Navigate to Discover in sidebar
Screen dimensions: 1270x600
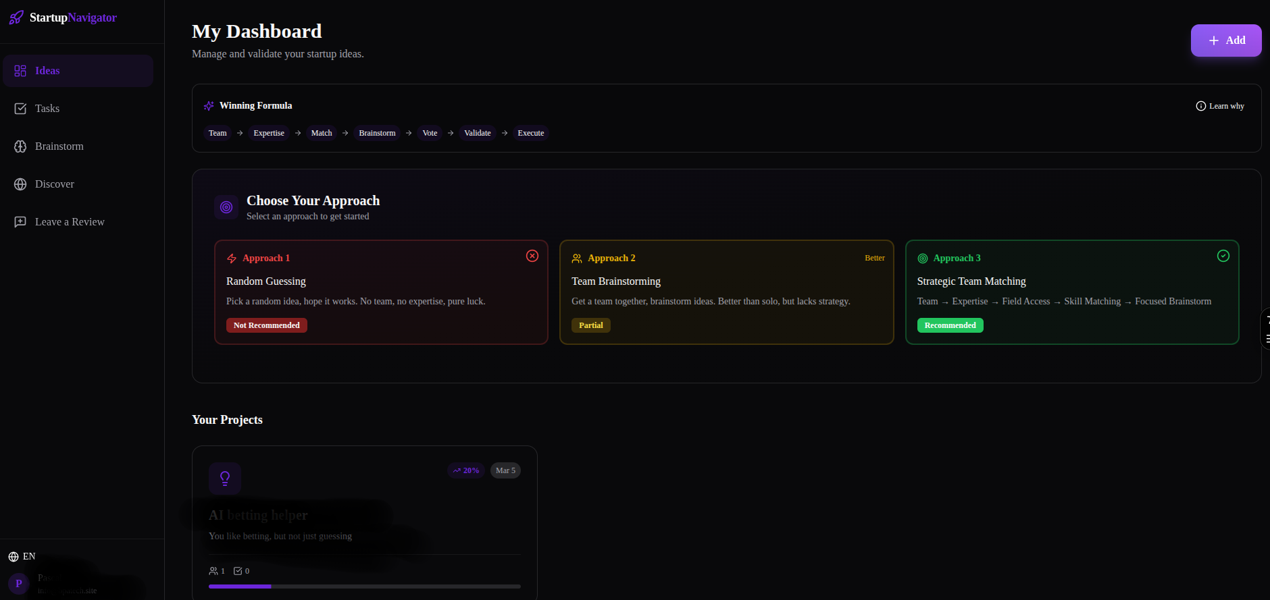pyautogui.click(x=54, y=184)
